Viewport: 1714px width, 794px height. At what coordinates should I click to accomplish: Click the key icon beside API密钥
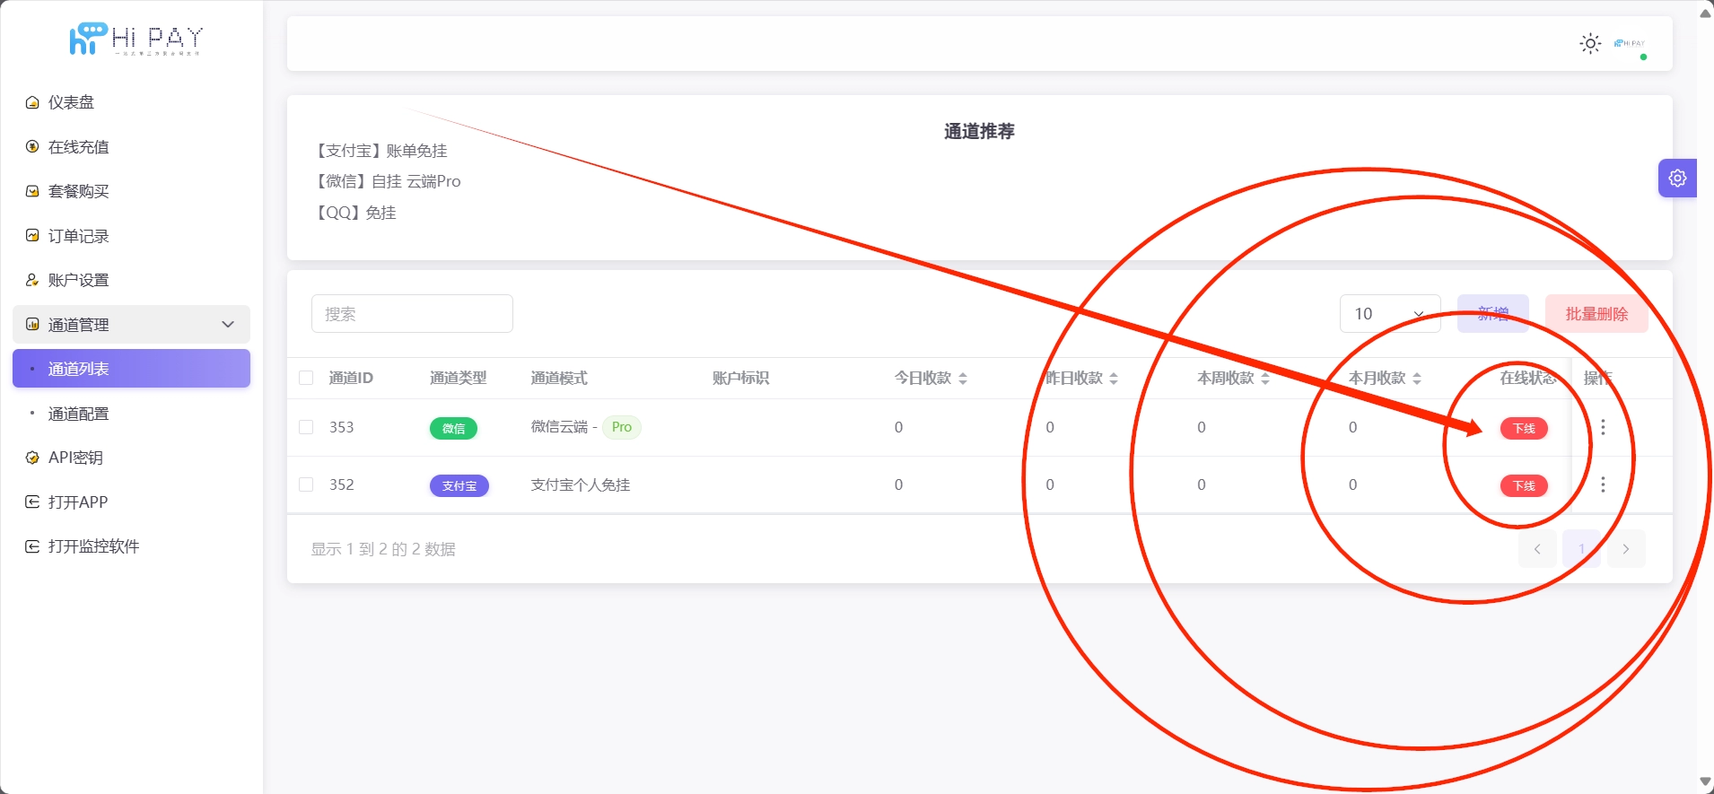(x=32, y=458)
